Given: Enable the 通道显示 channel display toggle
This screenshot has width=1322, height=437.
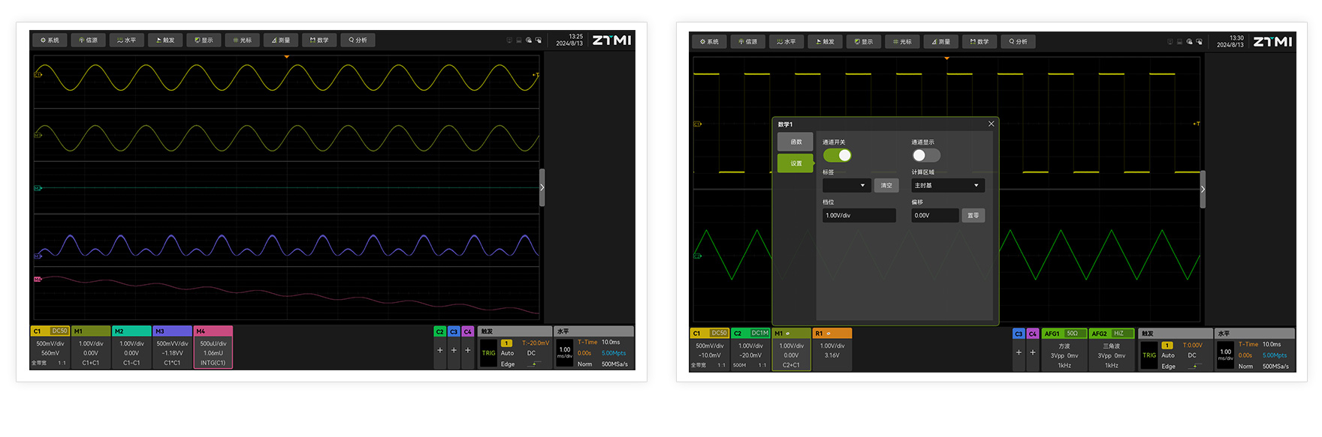Looking at the screenshot, I should [926, 155].
